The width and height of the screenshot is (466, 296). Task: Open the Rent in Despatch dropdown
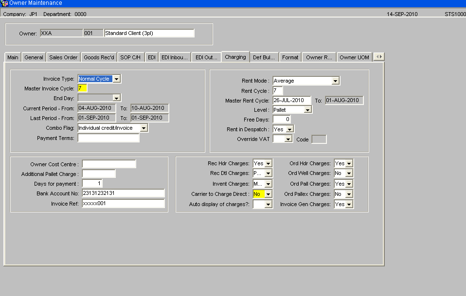pyautogui.click(x=290, y=129)
